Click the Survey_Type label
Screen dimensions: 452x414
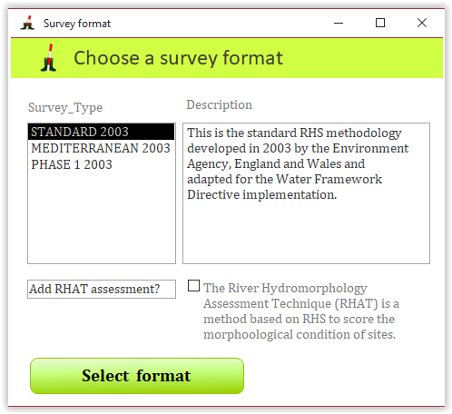(65, 108)
